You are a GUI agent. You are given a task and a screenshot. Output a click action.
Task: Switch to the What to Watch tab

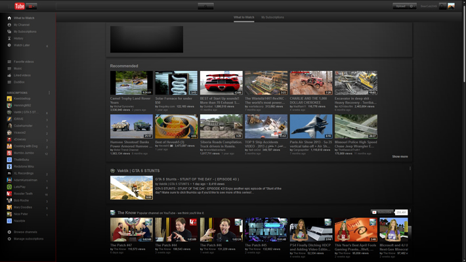(x=244, y=17)
